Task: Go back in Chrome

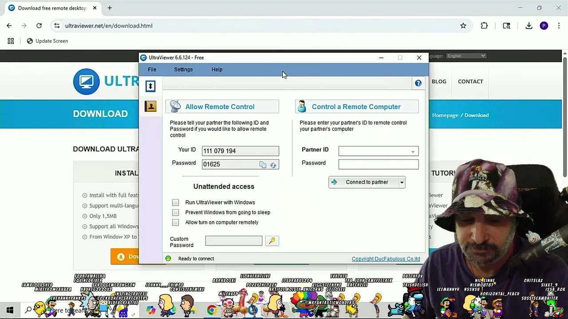Action: point(9,26)
